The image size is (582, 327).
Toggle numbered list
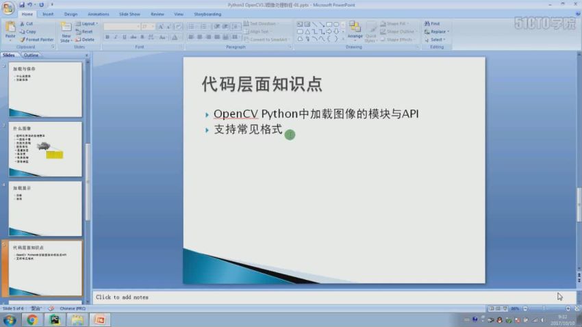pos(204,27)
